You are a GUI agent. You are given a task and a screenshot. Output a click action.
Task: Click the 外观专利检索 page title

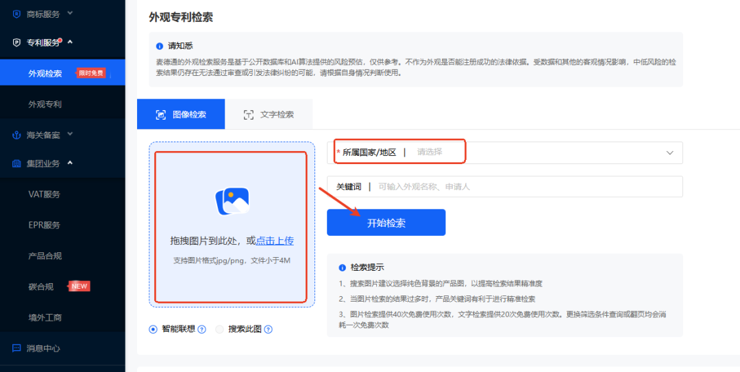click(181, 17)
